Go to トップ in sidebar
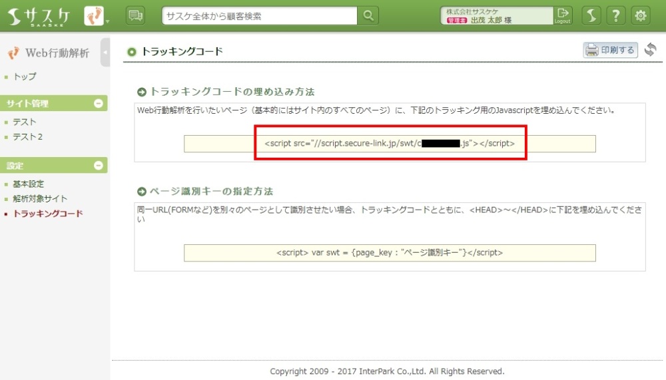The image size is (666, 380). (x=25, y=77)
